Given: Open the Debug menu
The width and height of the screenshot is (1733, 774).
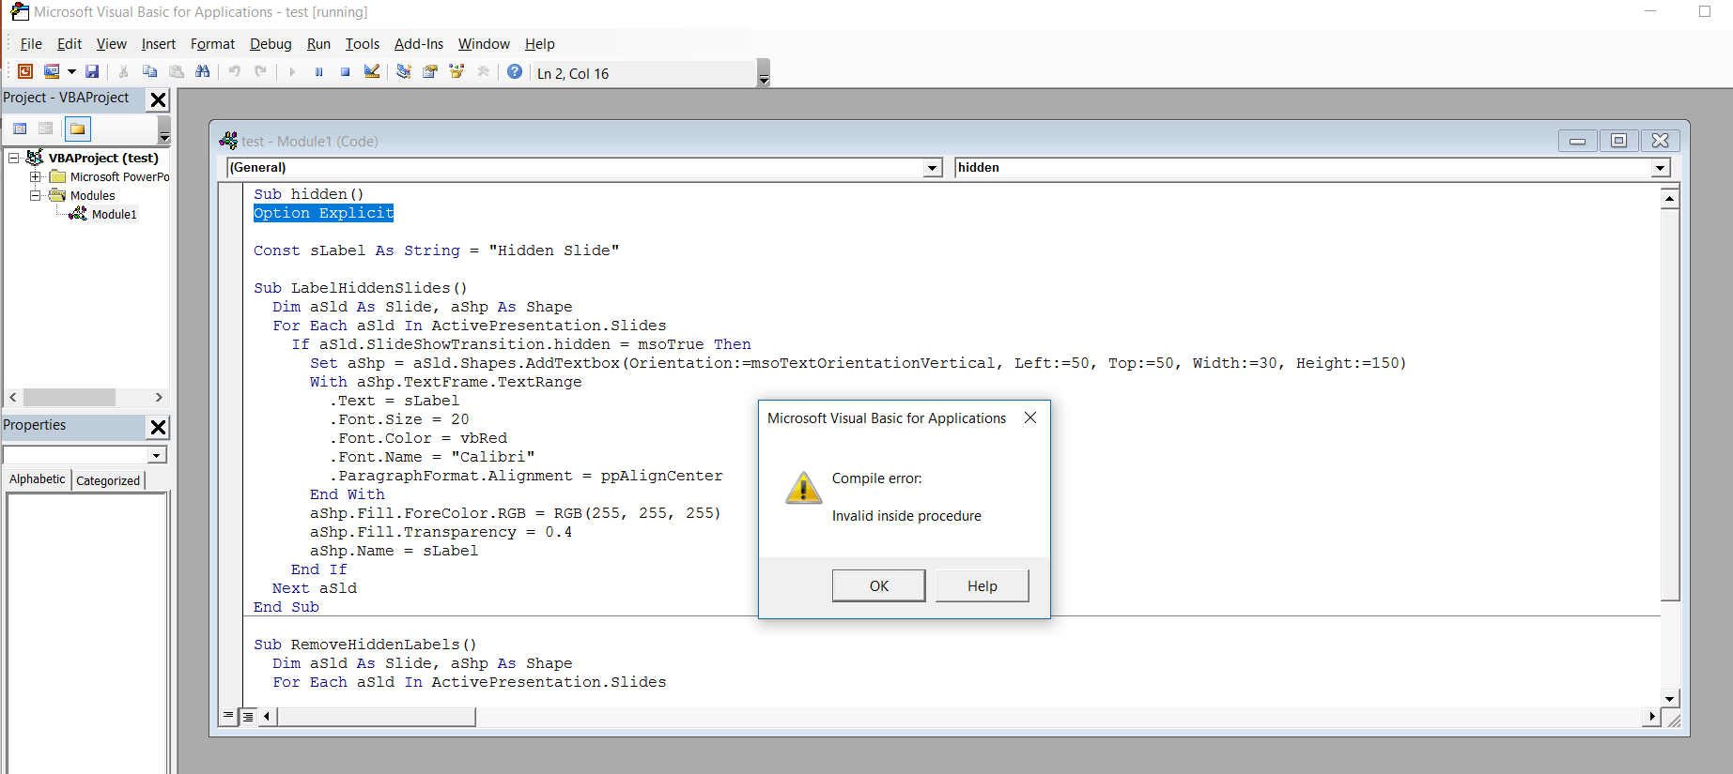Looking at the screenshot, I should (271, 44).
